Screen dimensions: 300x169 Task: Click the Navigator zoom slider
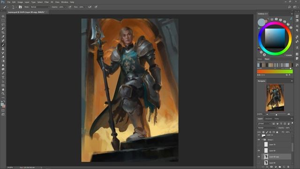(x=276, y=115)
